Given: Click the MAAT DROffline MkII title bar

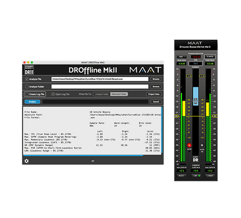Looking at the screenshot, I should click(93, 62).
